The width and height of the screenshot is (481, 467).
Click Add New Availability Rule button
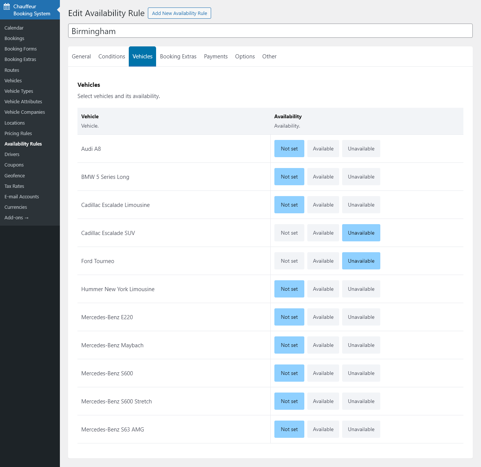(179, 13)
